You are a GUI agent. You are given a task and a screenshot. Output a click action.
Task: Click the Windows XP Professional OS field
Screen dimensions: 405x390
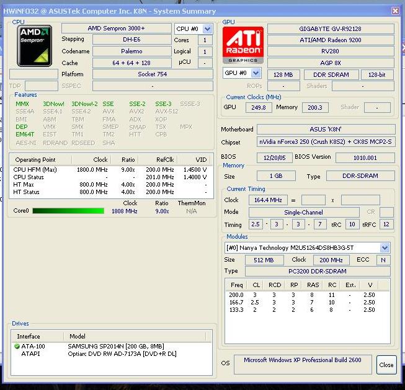(303, 364)
